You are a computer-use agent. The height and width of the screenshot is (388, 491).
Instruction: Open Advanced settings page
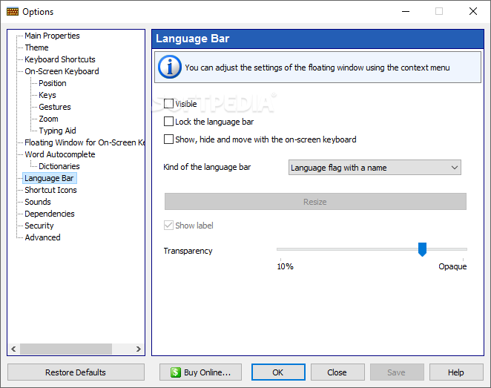point(42,237)
